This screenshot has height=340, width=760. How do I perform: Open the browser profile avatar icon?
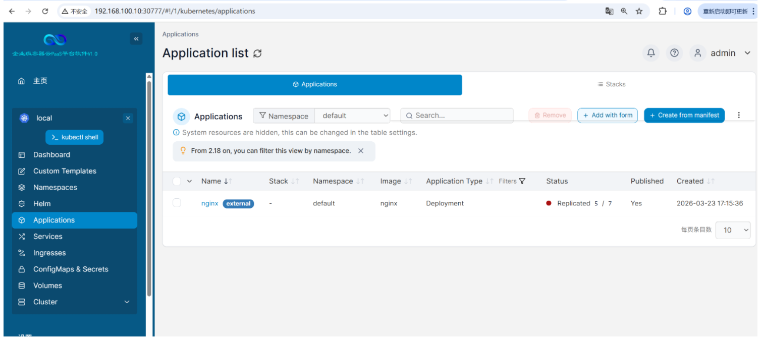687,11
